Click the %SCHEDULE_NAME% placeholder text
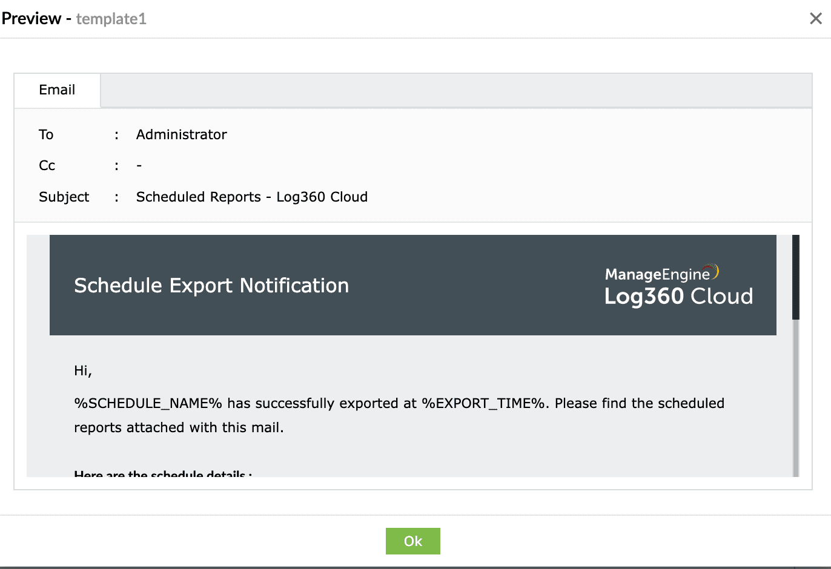Screen dimensions: 831x569 tap(148, 403)
